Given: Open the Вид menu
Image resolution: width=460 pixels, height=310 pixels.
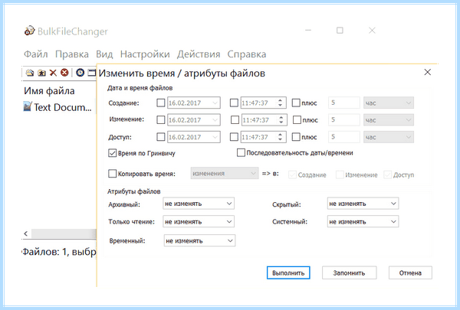Looking at the screenshot, I should click(x=104, y=54).
